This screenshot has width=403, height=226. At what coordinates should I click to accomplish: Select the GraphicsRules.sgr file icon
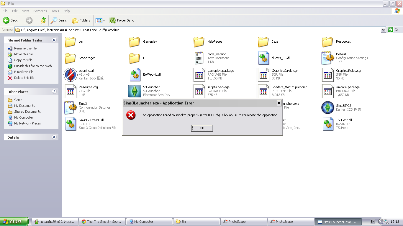coord(327,74)
